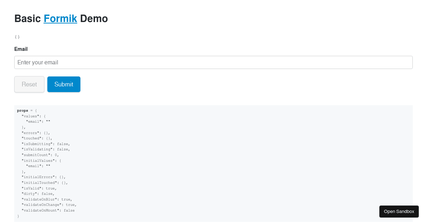The width and height of the screenshot is (427, 224).
Task: Click the empty braces text above Email
Action: 17,37
